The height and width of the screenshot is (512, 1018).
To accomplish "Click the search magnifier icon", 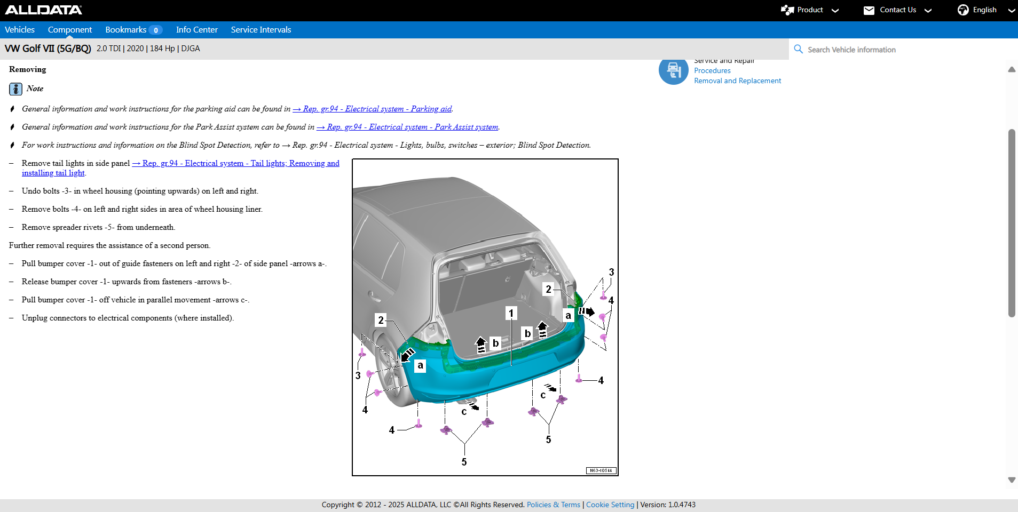I will point(798,49).
